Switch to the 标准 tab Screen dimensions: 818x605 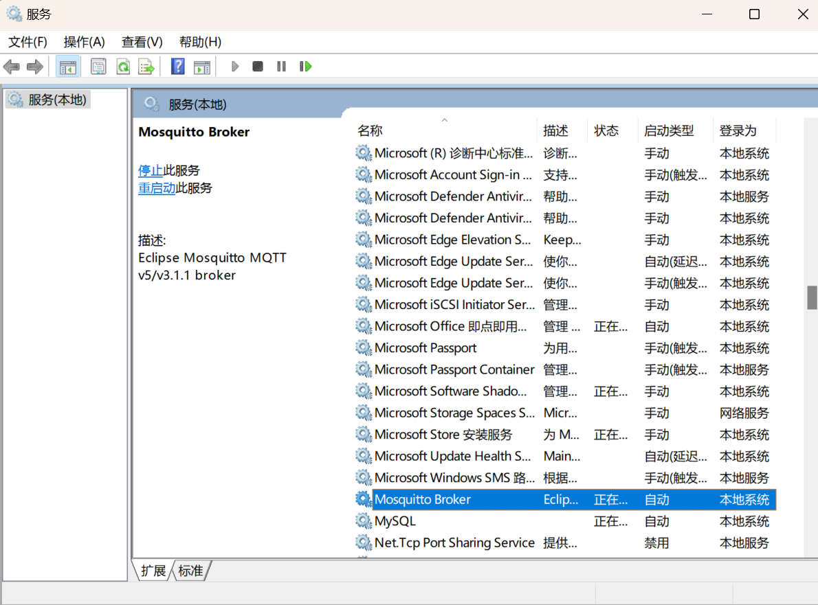click(x=190, y=571)
